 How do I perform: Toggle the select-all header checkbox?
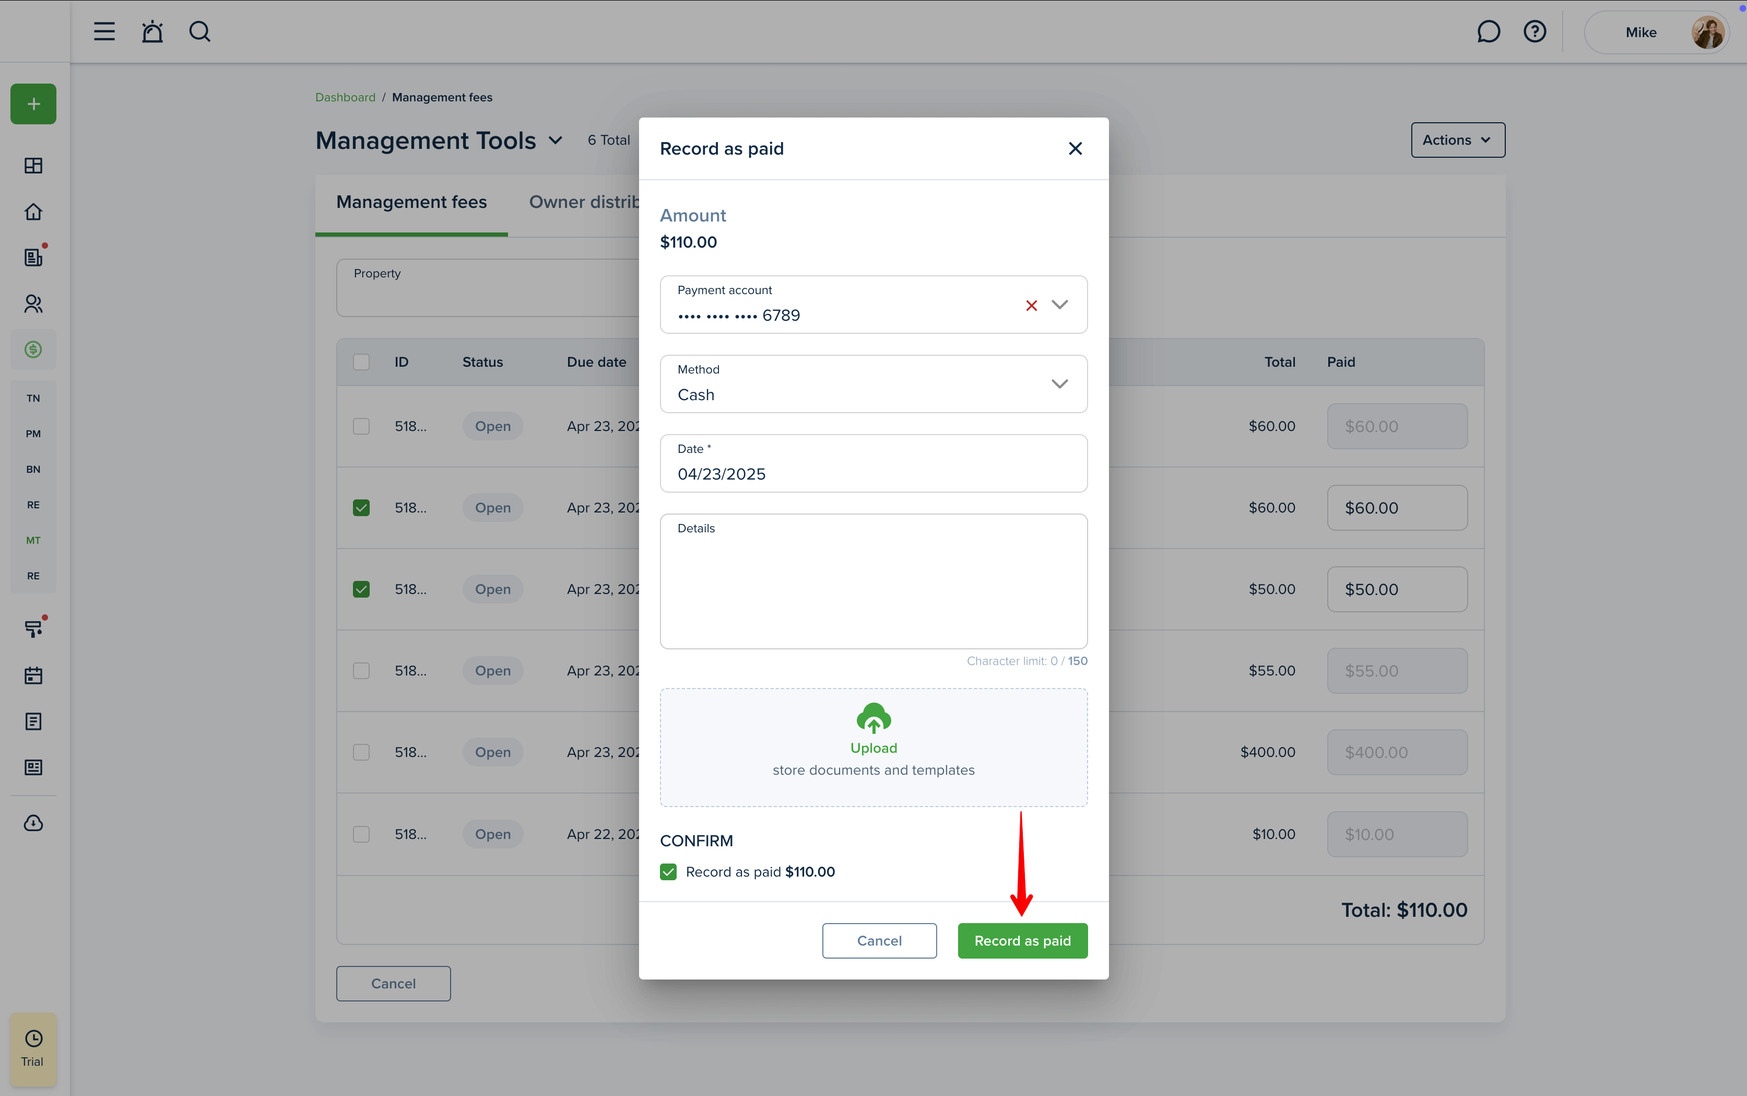[x=361, y=362]
